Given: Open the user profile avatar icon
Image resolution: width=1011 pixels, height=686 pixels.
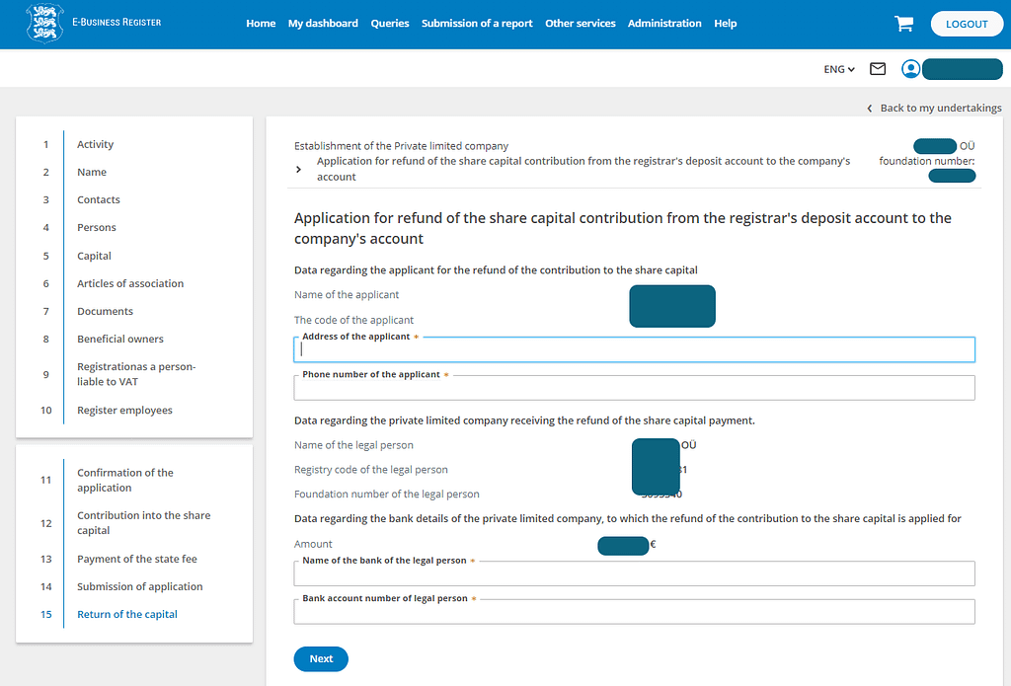Looking at the screenshot, I should (x=910, y=69).
